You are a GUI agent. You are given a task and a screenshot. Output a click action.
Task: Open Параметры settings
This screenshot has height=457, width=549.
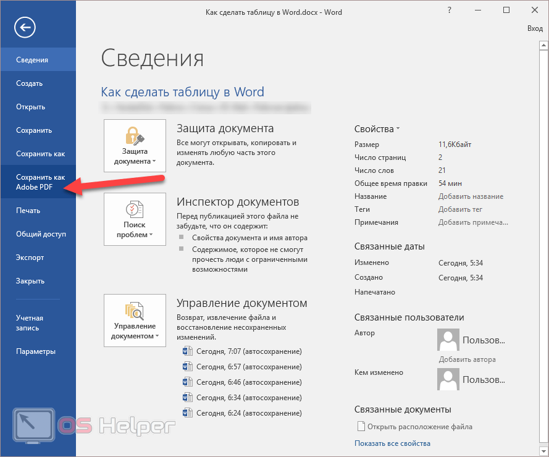tap(36, 351)
